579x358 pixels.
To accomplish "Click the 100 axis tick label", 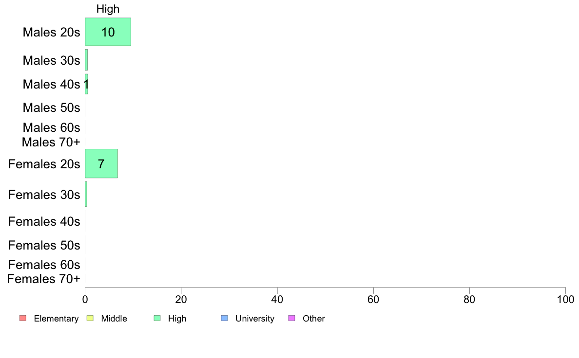I will point(565,299).
